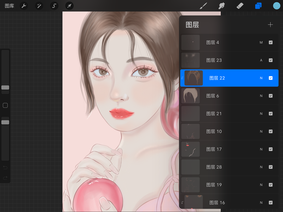The height and width of the screenshot is (212, 283).
Task: Toggle visibility of 图层 23
Action: coord(271,60)
